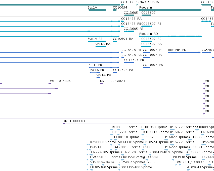Click the tRNA:CR33536 gene label
Screen dimensions: 214x171
coord(148,2)
